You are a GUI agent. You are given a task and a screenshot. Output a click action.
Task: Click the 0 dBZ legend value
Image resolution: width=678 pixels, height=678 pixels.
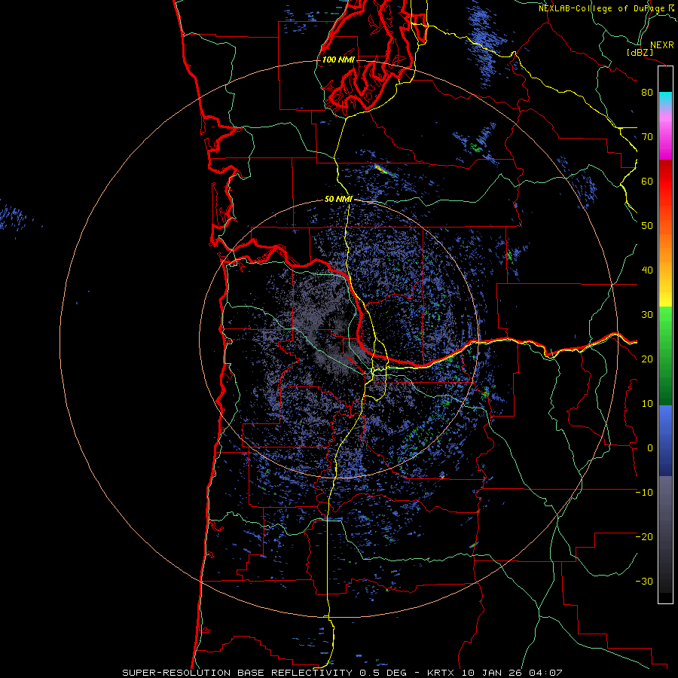pos(650,448)
